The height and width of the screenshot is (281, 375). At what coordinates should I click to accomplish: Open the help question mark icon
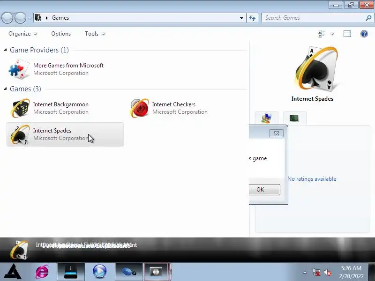tap(364, 34)
